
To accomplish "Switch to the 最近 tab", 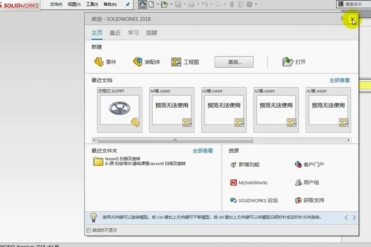I will coord(115,33).
